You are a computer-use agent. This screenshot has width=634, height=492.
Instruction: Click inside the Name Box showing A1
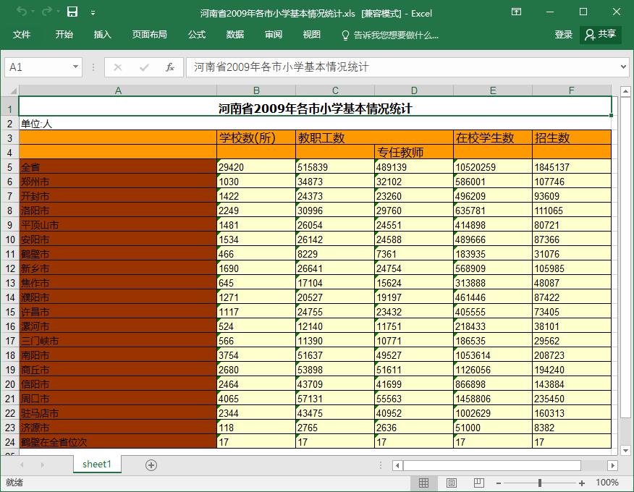(x=38, y=67)
